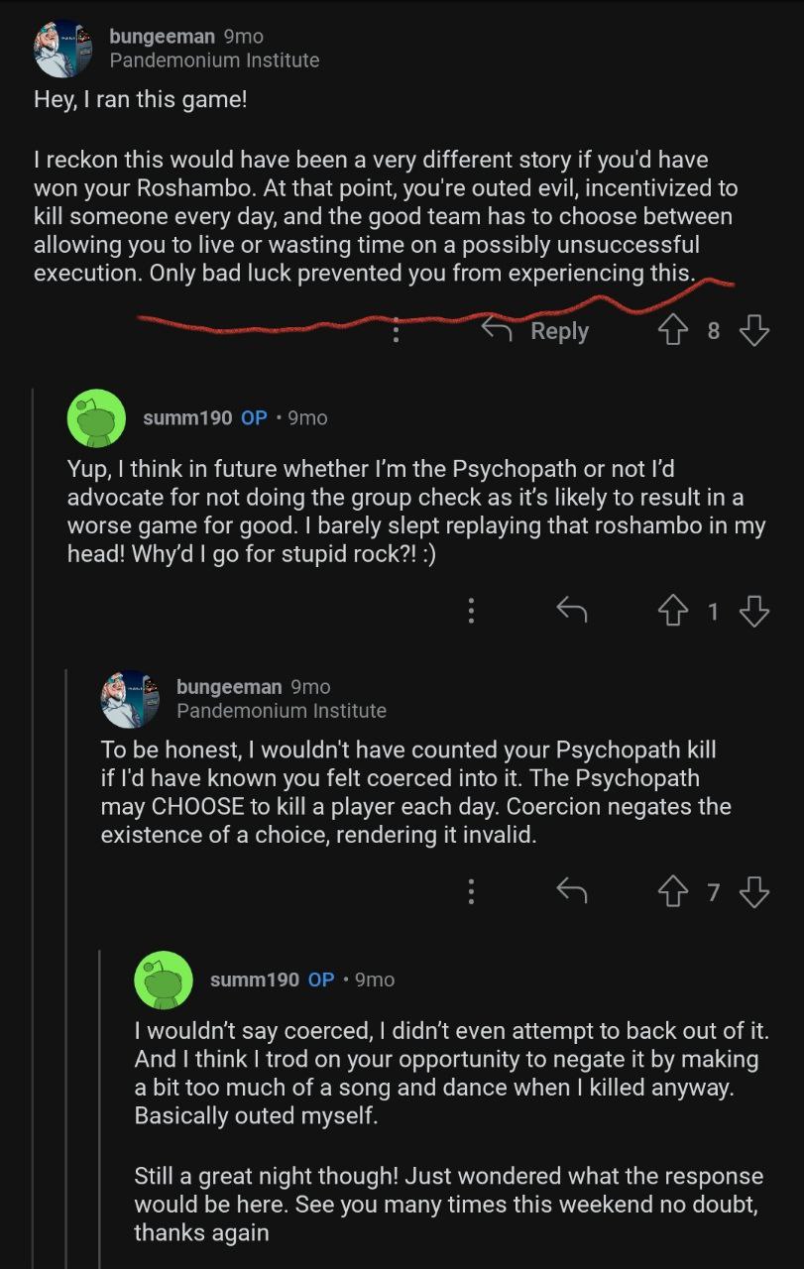
Task: Tap summm190's green avatar on last comment
Action: pyautogui.click(x=164, y=980)
